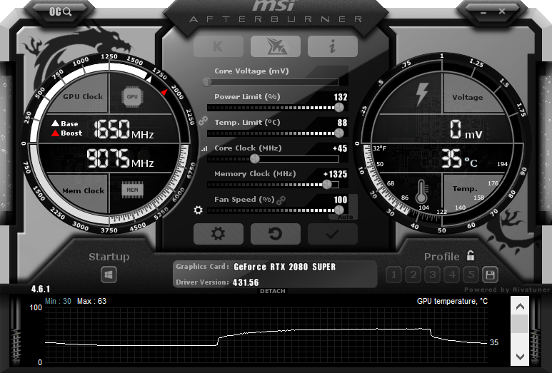The width and height of the screenshot is (552, 373).
Task: Click the Afterburner jet logo button
Action: 276,46
